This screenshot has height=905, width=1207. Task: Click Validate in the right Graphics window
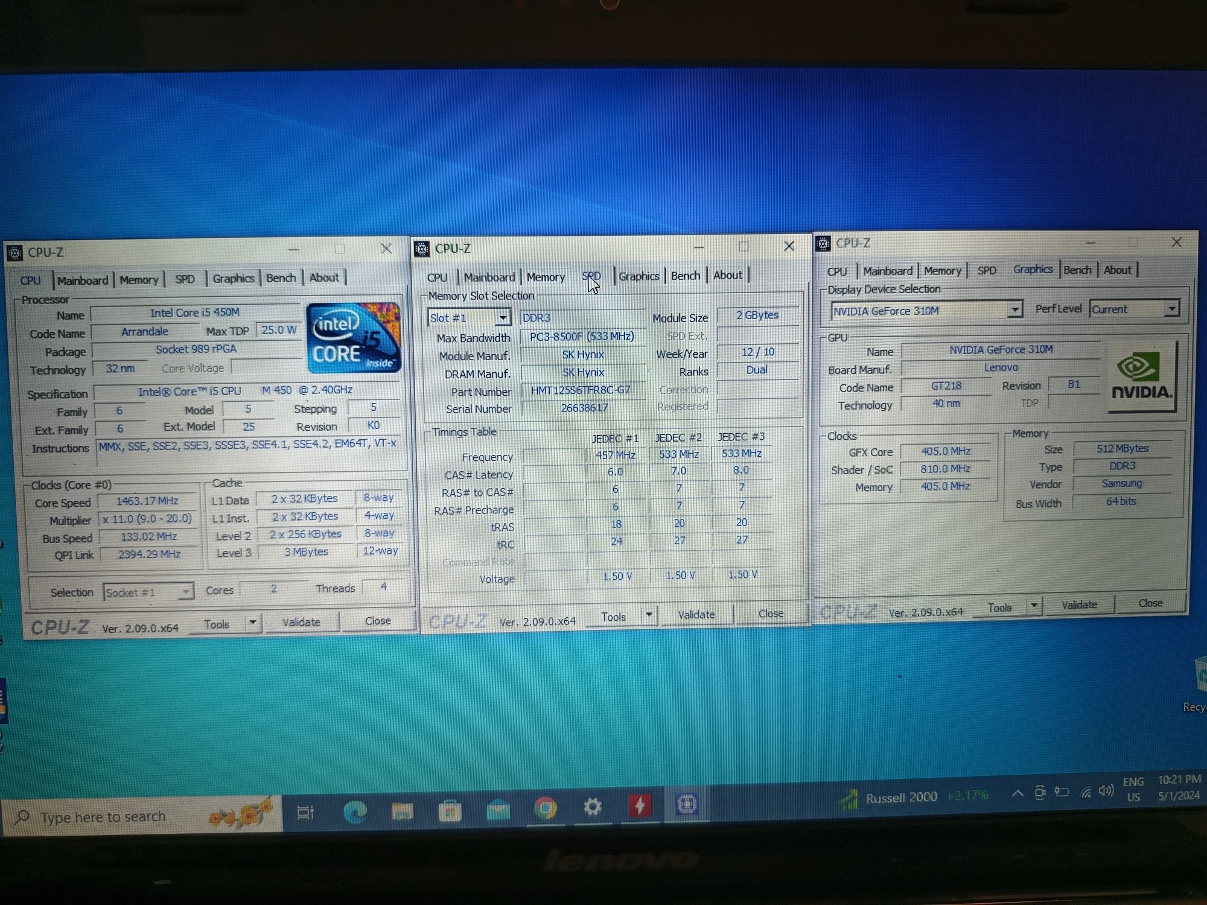1079,604
